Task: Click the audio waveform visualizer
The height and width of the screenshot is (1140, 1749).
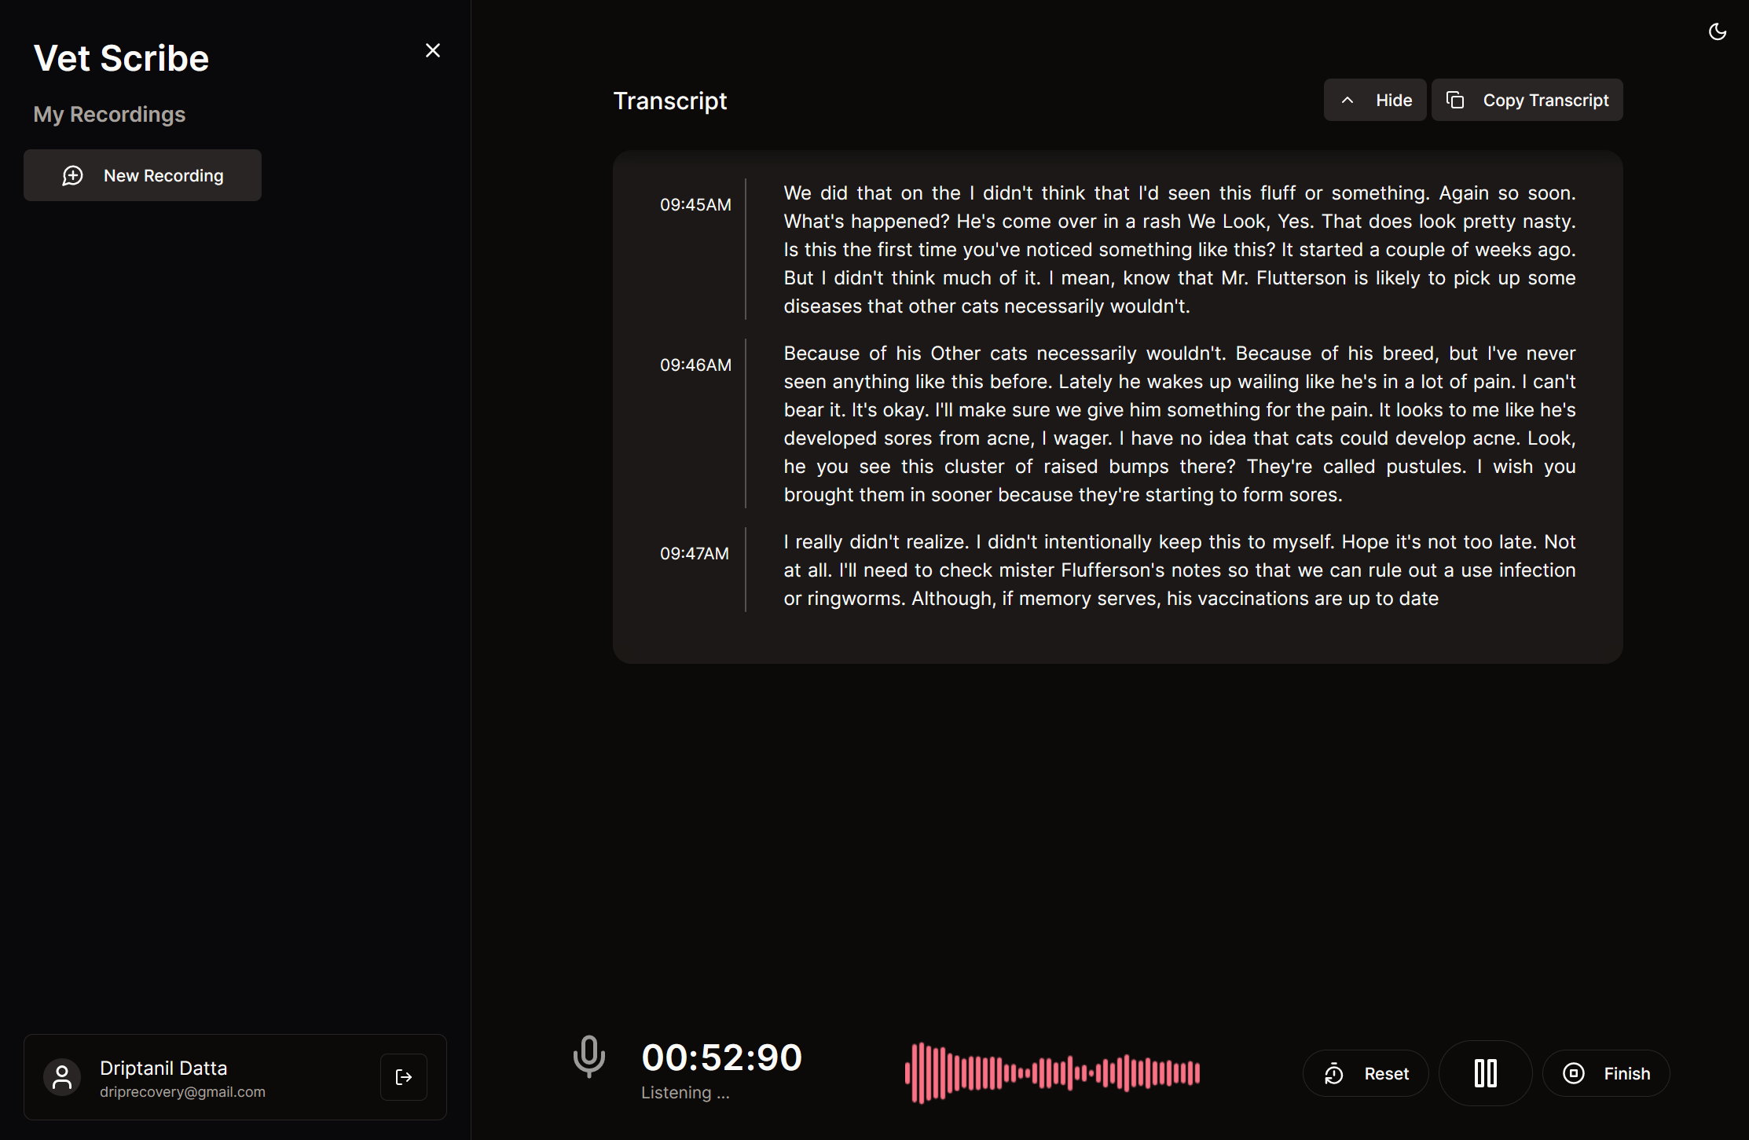Action: tap(1052, 1072)
